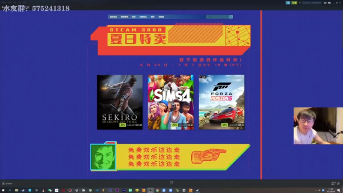343x193 pixels.
Task: Click the pointing hand graphic on yellow banner
Action: point(208,156)
